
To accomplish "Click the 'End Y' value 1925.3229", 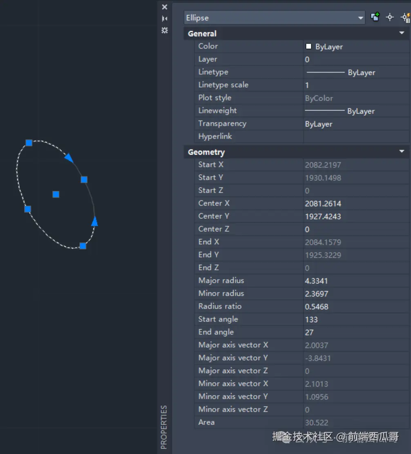I will pyautogui.click(x=323, y=255).
